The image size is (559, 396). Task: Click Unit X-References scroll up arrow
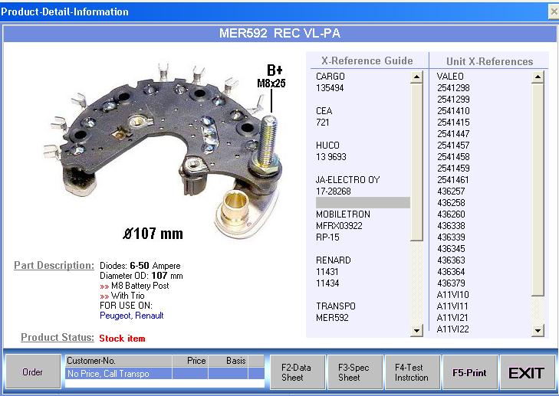point(538,77)
